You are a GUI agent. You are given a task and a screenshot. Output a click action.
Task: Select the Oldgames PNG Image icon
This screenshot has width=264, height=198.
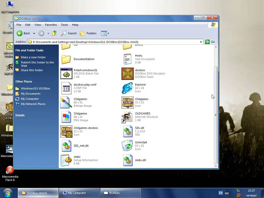pyautogui.click(x=66, y=117)
